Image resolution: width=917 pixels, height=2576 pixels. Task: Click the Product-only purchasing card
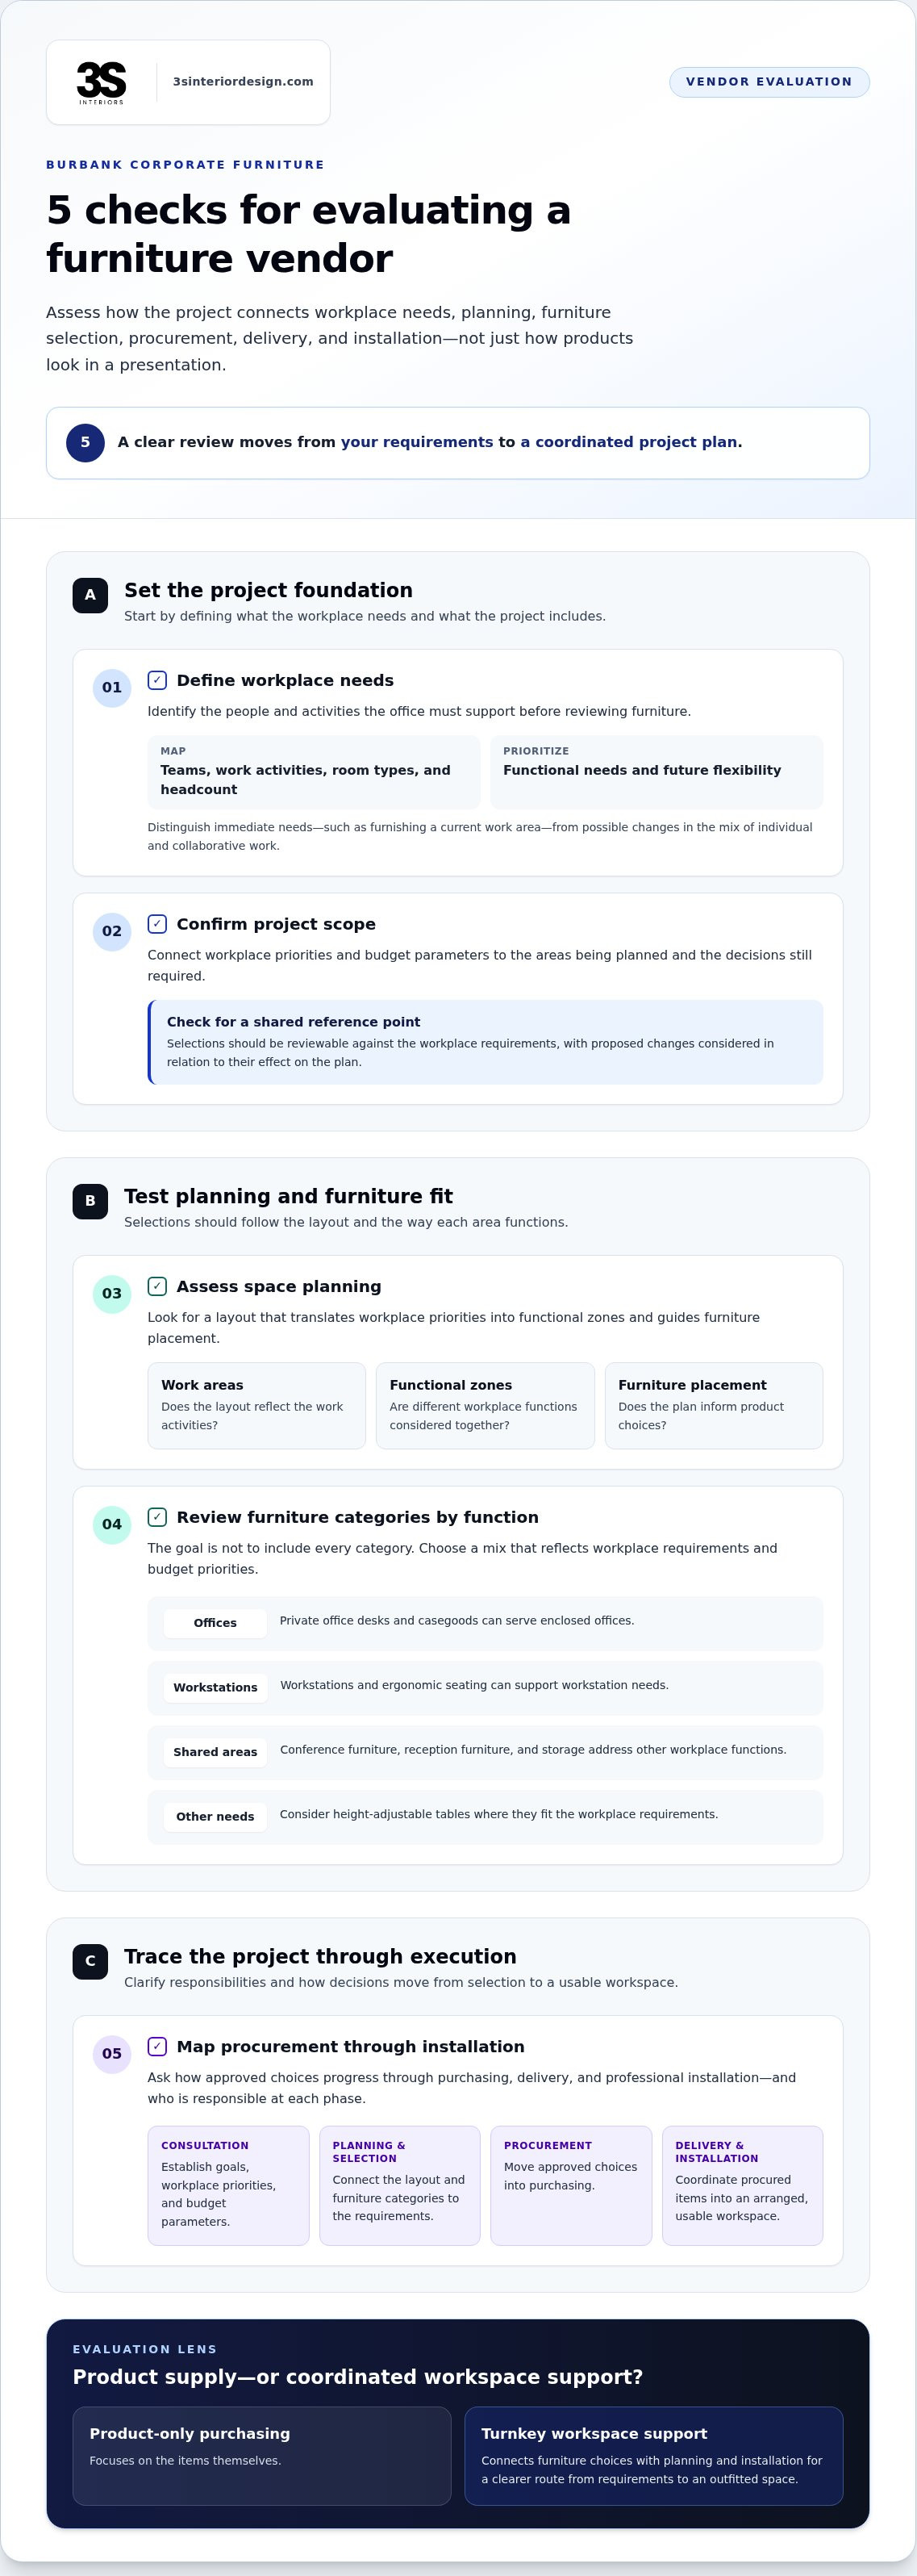point(262,2456)
